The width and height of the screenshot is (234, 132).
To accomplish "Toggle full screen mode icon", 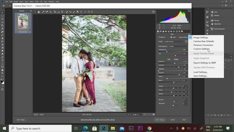I will (153, 12).
